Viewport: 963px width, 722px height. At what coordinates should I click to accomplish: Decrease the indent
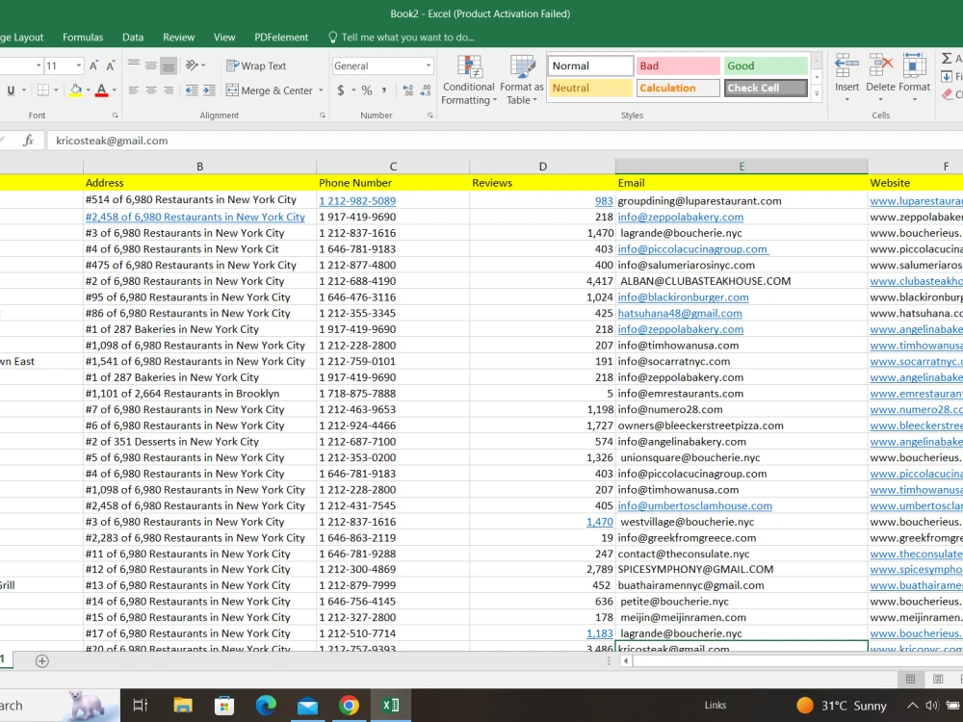[x=192, y=90]
